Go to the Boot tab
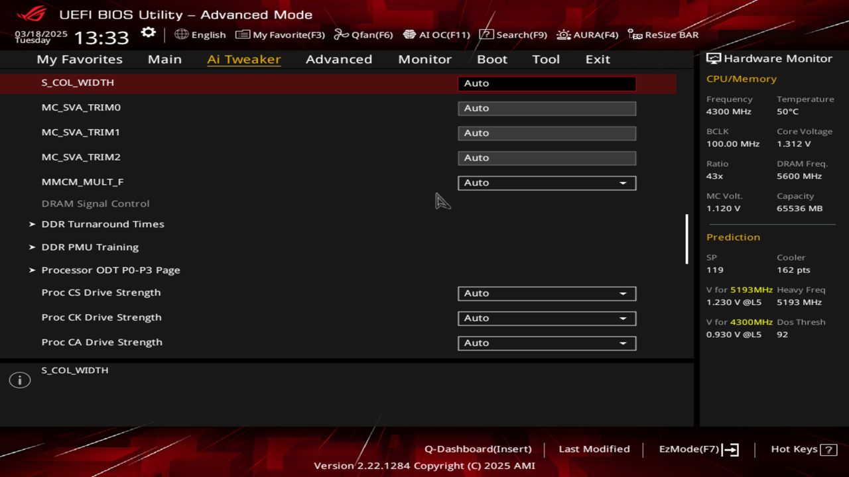Screen dimensions: 849x477 click(x=492, y=59)
